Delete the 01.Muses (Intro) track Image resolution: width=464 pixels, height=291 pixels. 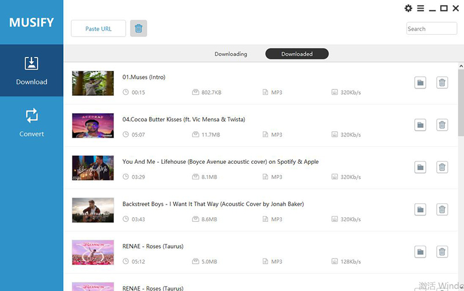(442, 82)
